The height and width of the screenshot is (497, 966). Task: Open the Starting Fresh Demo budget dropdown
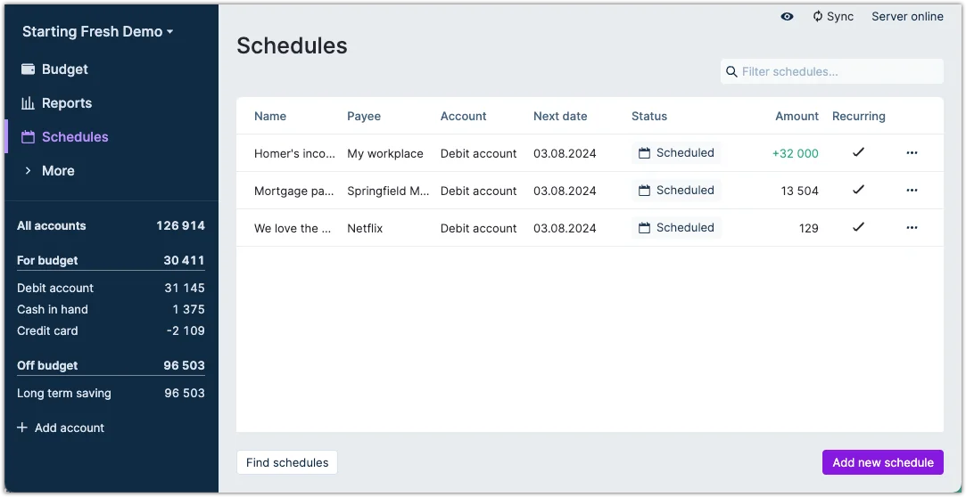click(x=97, y=32)
